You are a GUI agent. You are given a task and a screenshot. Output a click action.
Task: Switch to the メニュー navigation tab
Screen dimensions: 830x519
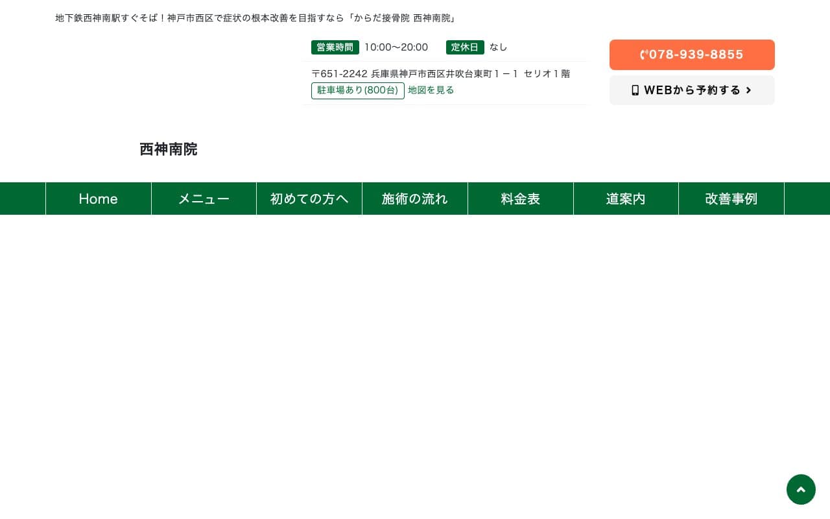(x=204, y=199)
